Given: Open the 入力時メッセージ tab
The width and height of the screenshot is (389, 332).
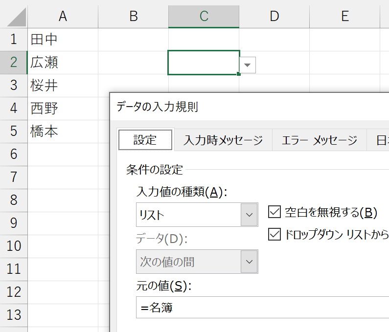Looking at the screenshot, I should [x=223, y=140].
